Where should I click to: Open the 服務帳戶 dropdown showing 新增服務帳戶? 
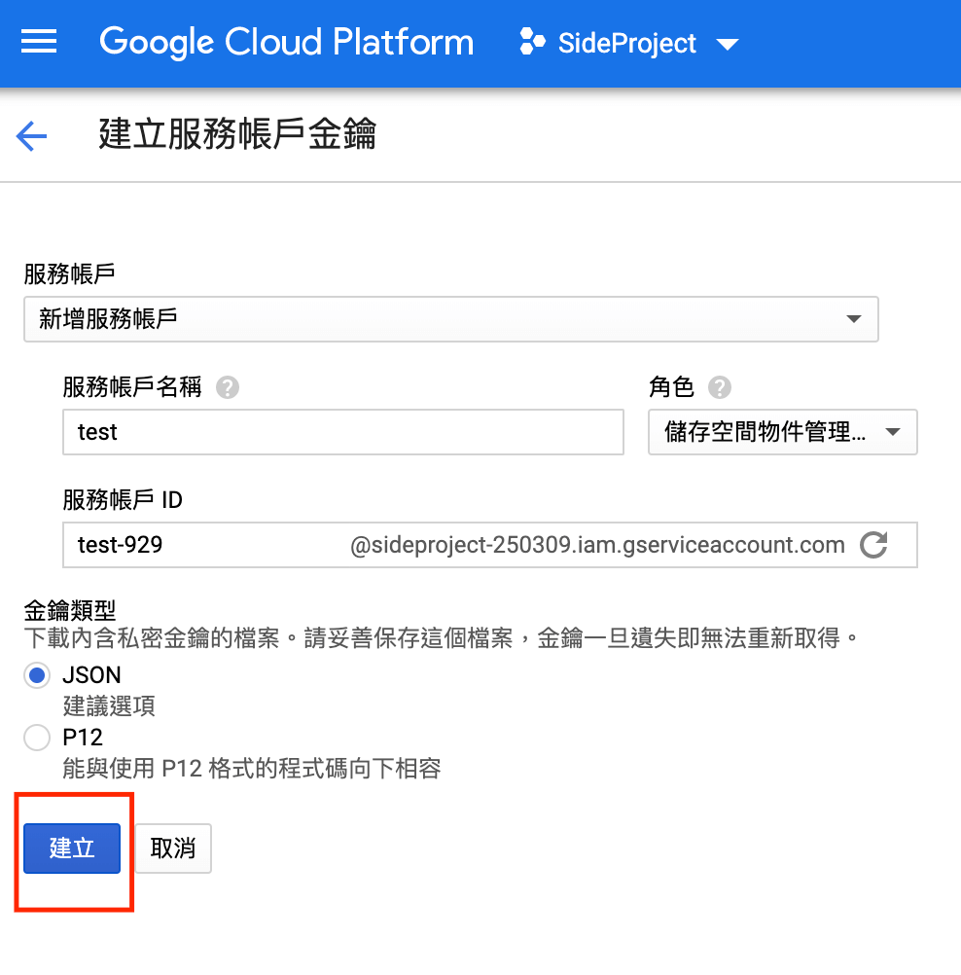(x=450, y=319)
